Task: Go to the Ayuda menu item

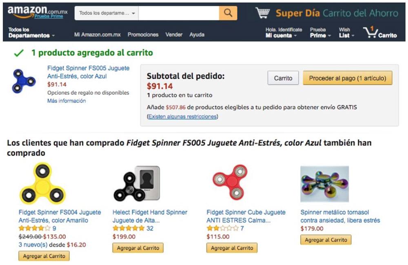Action: [x=197, y=35]
